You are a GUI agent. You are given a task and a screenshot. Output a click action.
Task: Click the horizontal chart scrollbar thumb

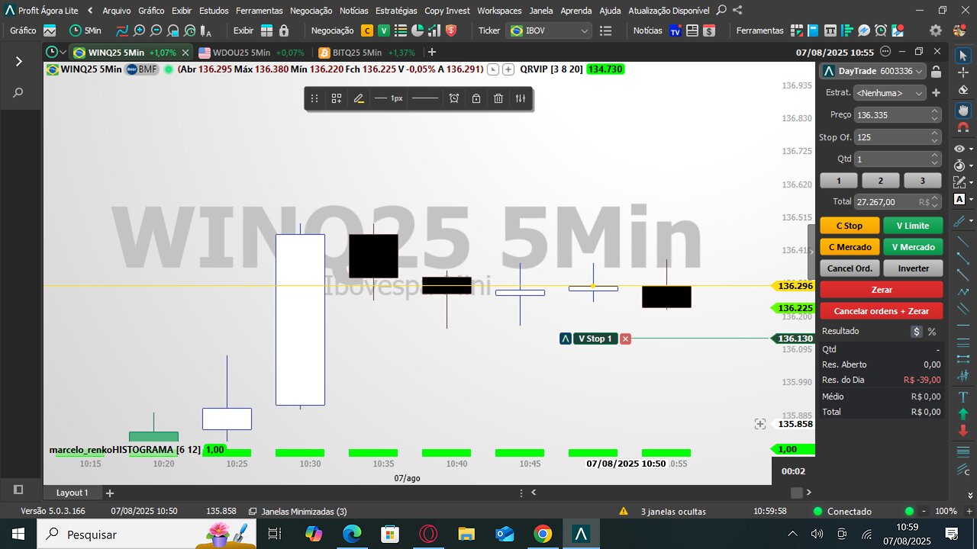click(797, 493)
